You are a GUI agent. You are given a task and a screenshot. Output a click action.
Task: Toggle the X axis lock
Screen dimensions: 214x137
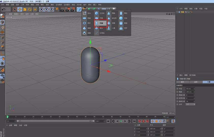point(41,9)
